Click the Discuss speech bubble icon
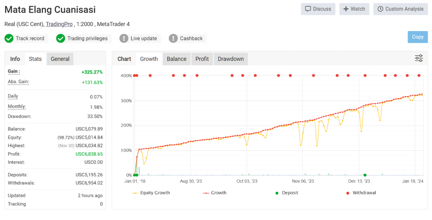This screenshot has width=432, height=220. (308, 9)
